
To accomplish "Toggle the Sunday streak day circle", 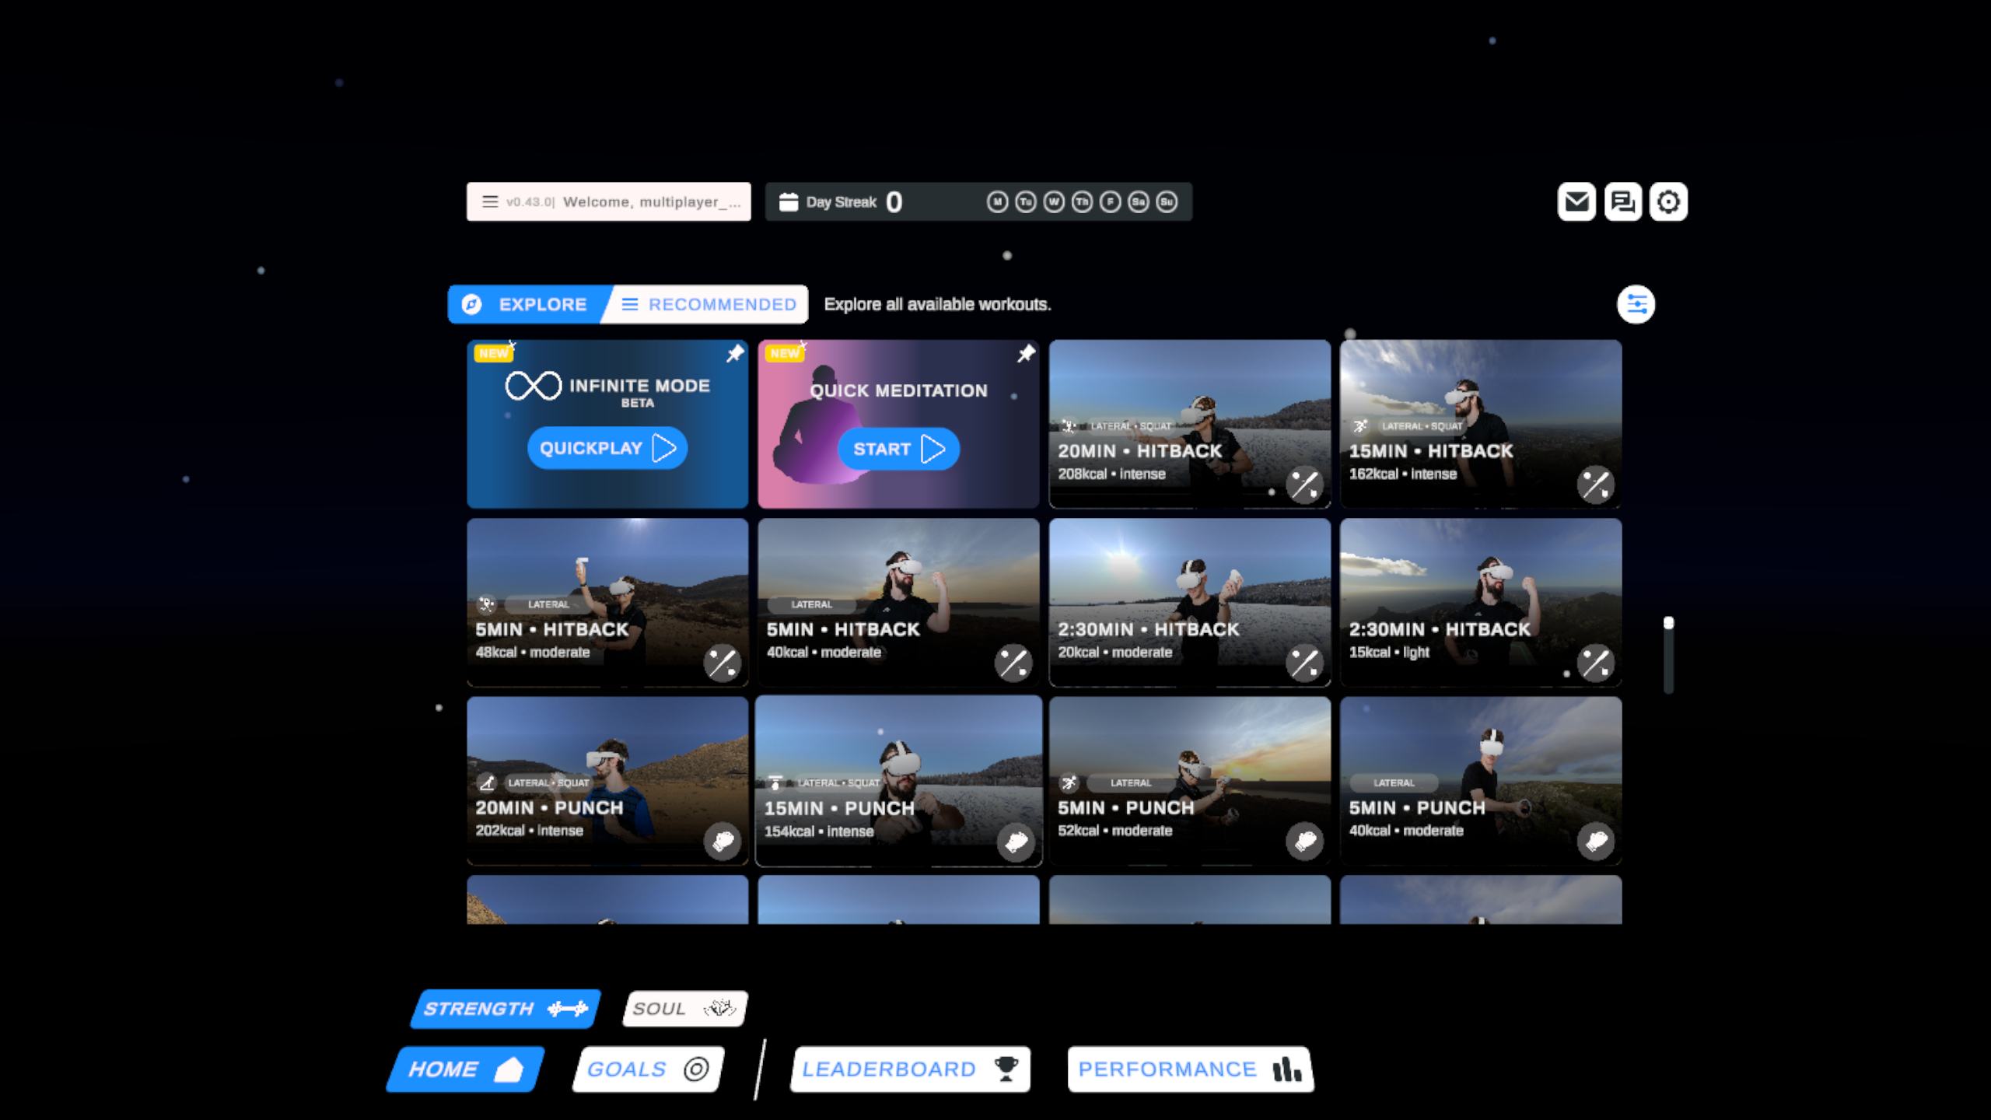I will [1167, 202].
